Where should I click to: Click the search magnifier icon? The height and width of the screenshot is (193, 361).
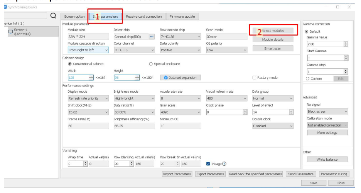(53, 16)
